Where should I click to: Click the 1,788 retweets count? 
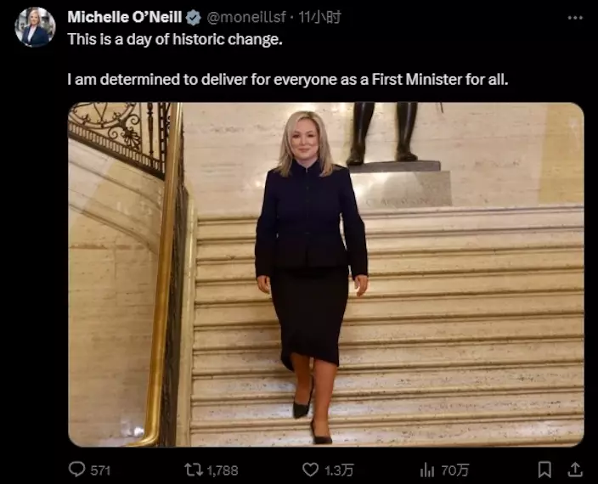[x=223, y=469]
